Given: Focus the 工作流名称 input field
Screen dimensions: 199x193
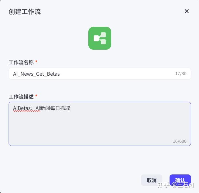Looking at the screenshot, I should (100, 74).
